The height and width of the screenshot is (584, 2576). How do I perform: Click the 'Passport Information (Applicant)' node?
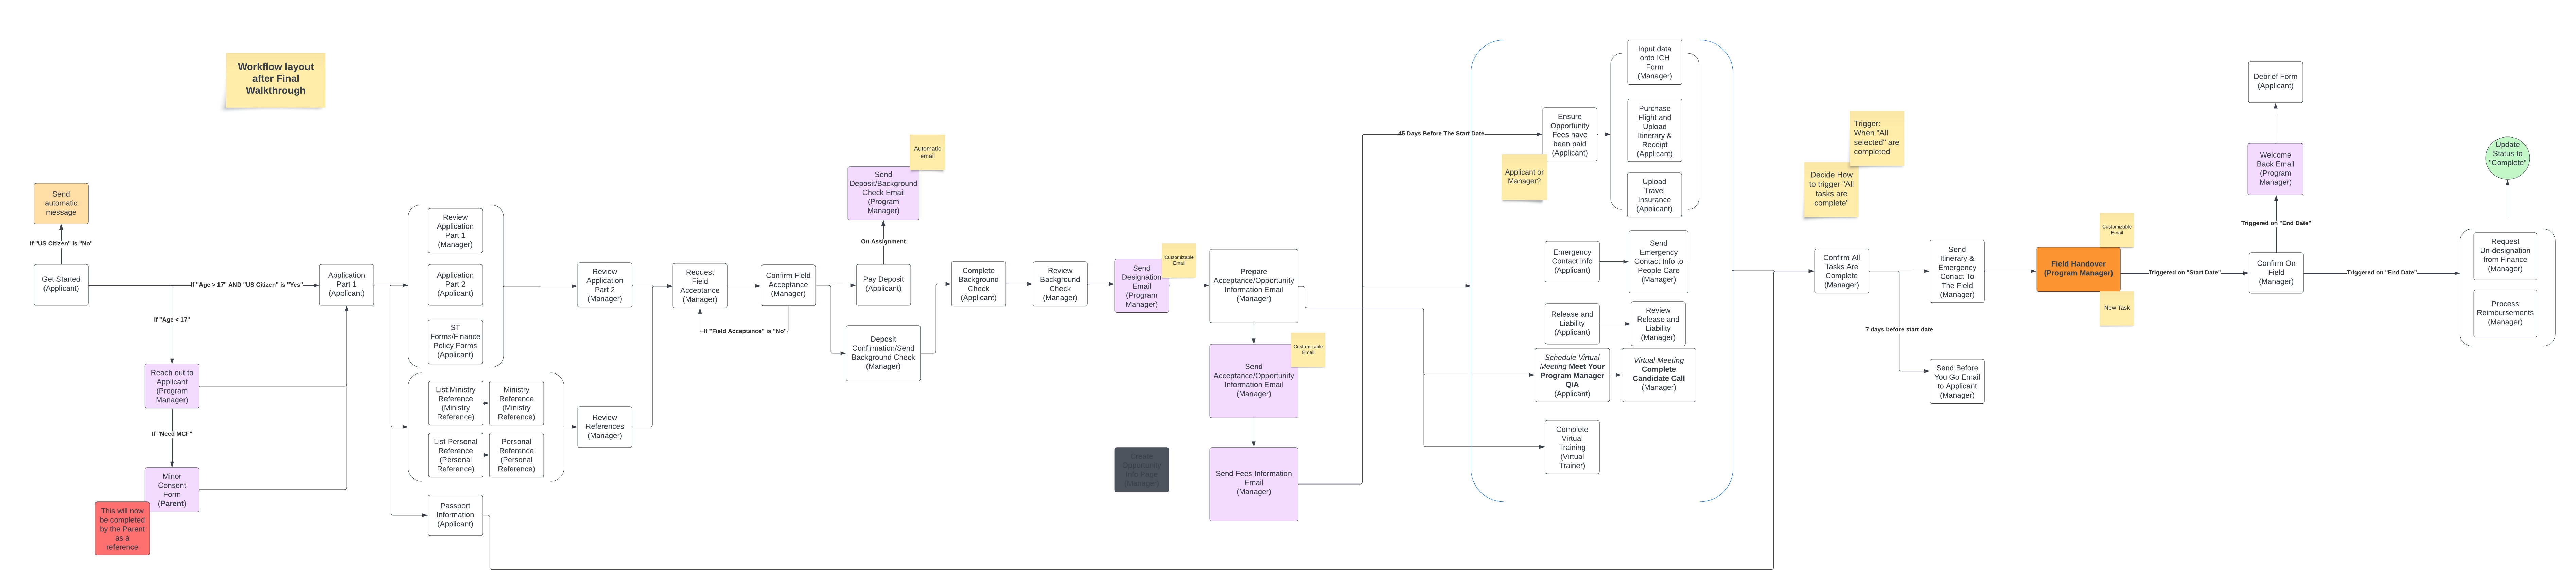click(455, 515)
